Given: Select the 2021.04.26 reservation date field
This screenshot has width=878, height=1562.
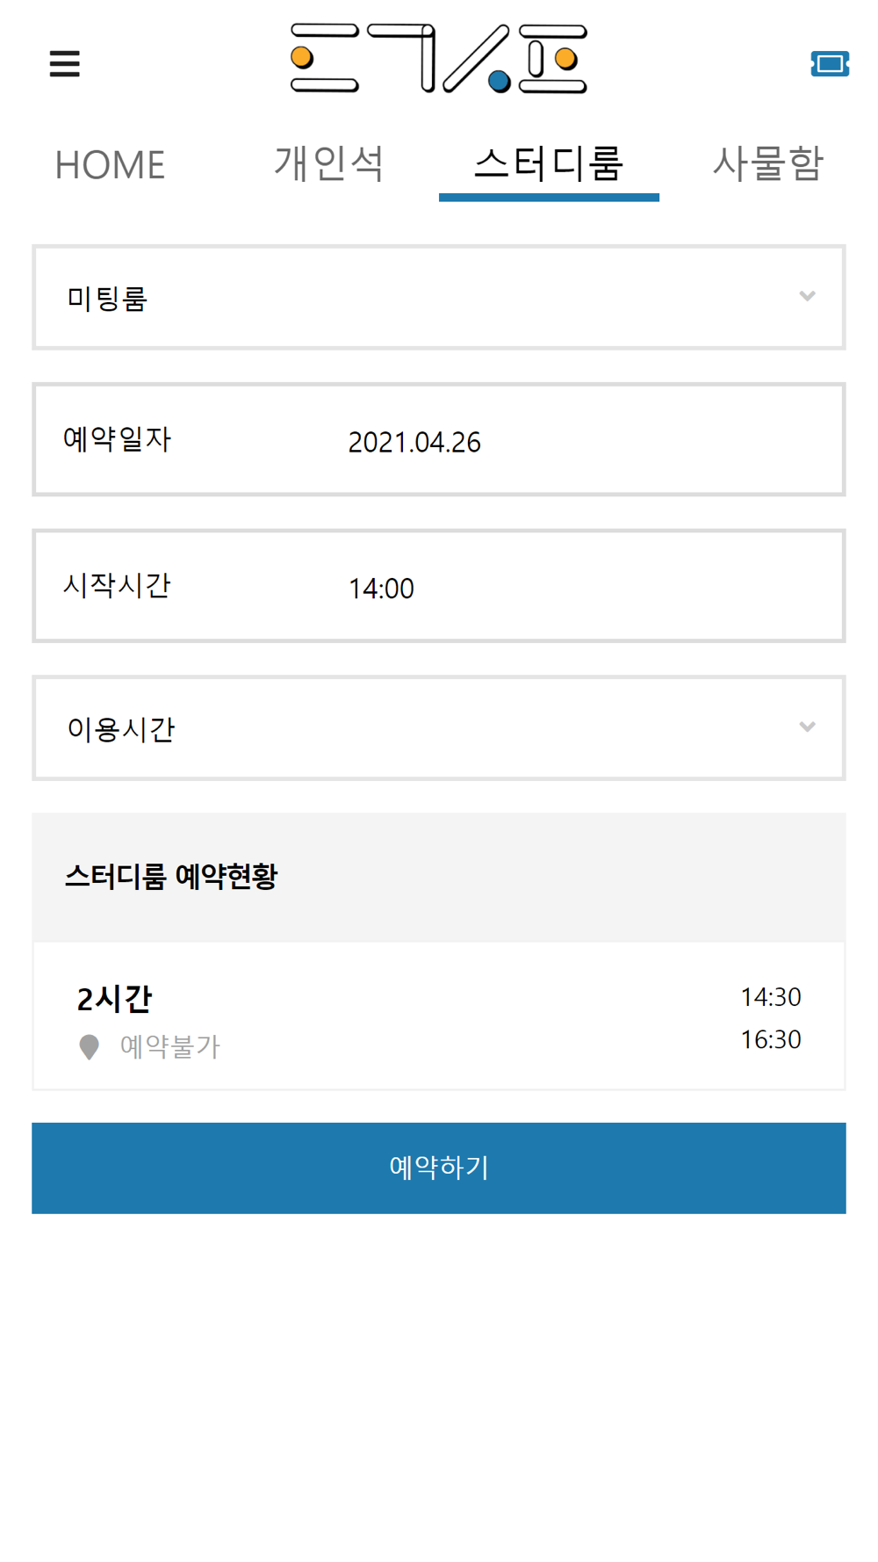Looking at the screenshot, I should pos(439,439).
